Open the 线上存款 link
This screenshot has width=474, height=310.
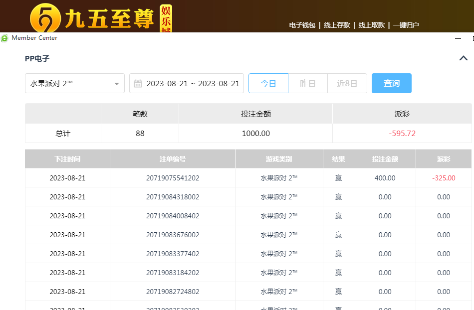click(x=337, y=25)
